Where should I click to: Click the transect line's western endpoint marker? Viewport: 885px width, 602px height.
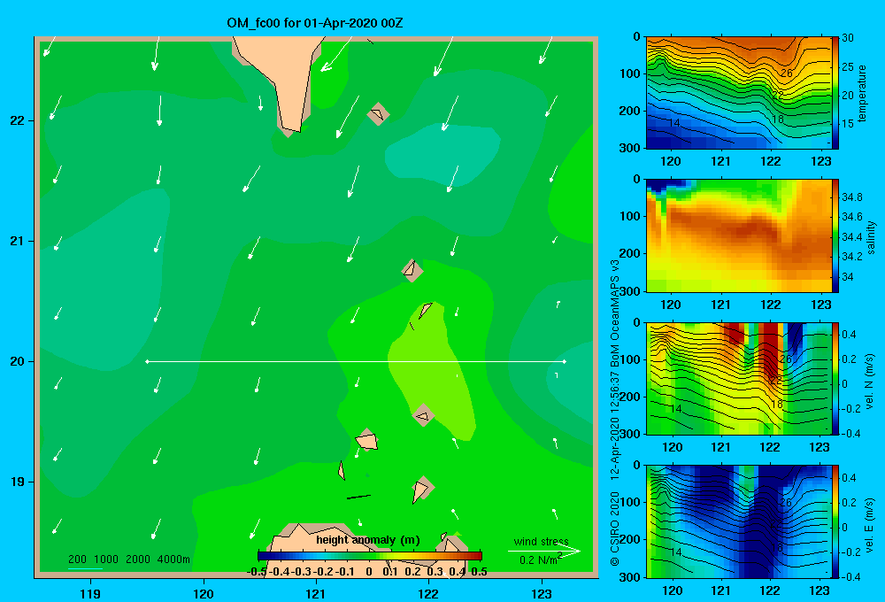147,361
